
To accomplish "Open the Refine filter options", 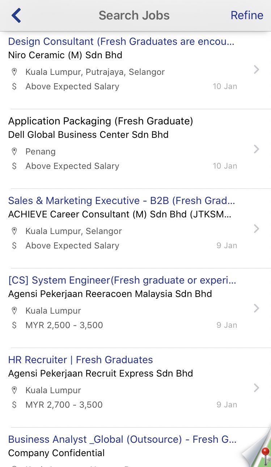I will tap(247, 15).
